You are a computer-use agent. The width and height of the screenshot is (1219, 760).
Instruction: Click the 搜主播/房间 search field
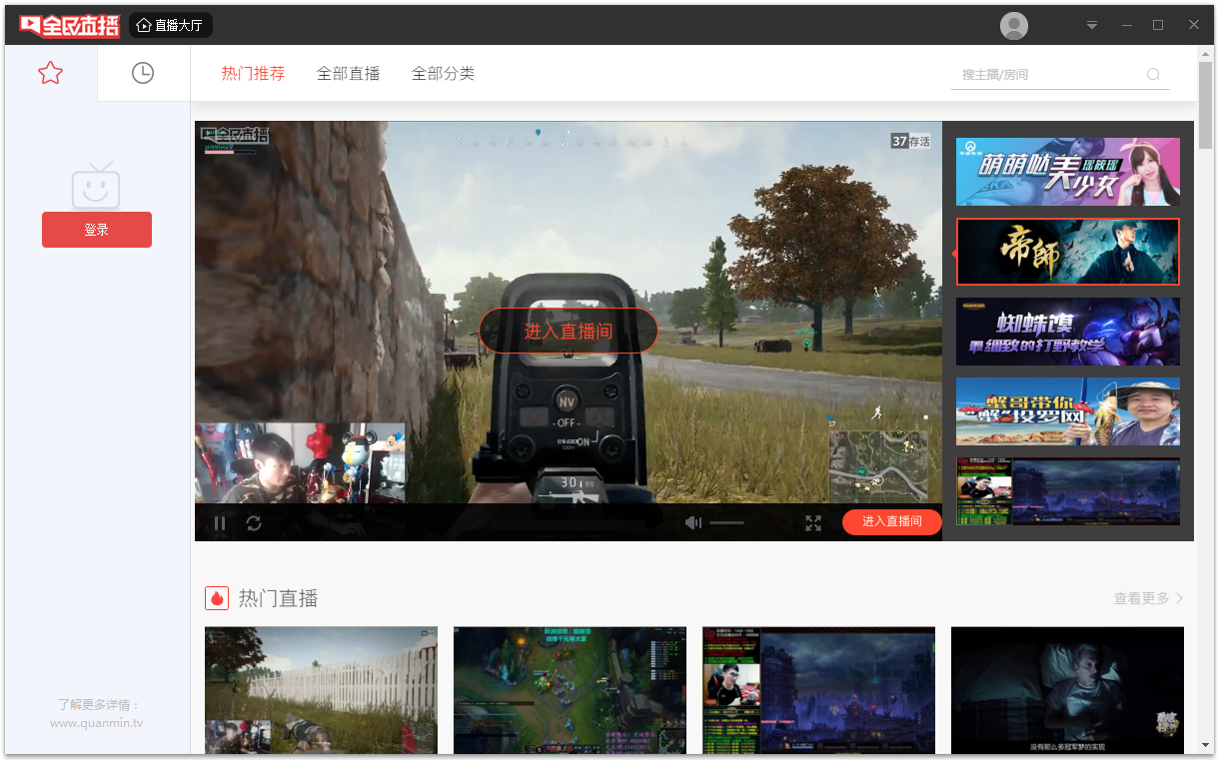coord(1049,74)
